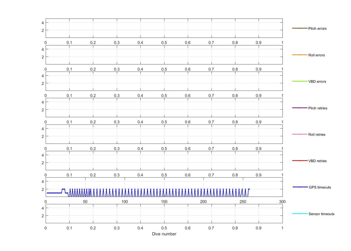Viewport: 351px width, 251px height.
Task: Select the brown Pitch errors legend line sample
Action: 300,28
